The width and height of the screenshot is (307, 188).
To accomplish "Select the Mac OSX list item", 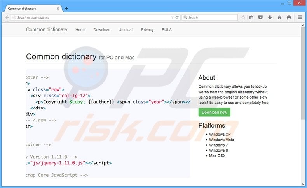I will (x=217, y=156).
